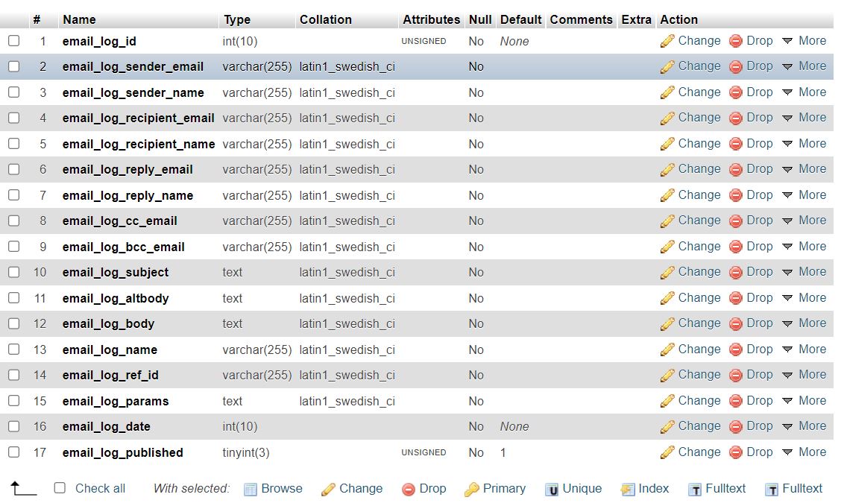Click the Primary key icon at the bottom
Viewport: 844px width, 503px height.
(471, 490)
